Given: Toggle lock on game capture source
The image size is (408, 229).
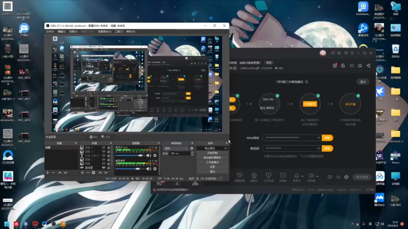Looking at the screenshot, I should 109,168.
